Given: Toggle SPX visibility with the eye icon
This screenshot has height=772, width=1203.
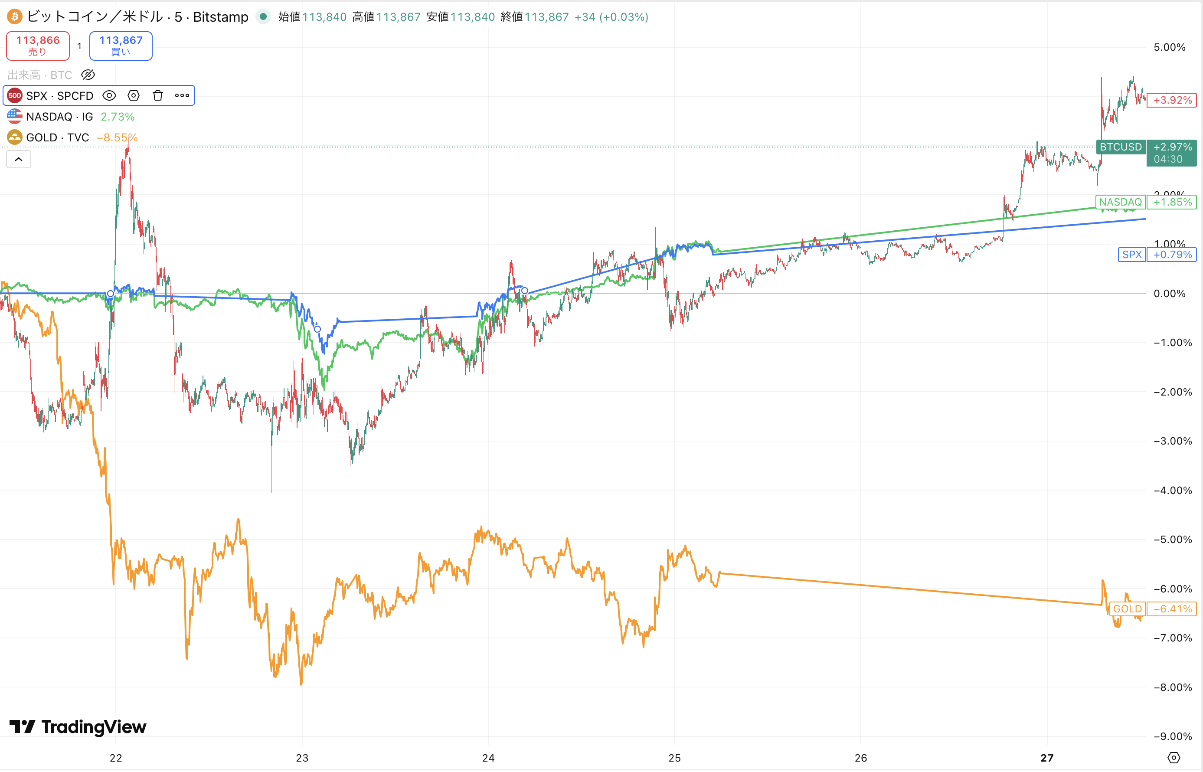Looking at the screenshot, I should point(110,95).
